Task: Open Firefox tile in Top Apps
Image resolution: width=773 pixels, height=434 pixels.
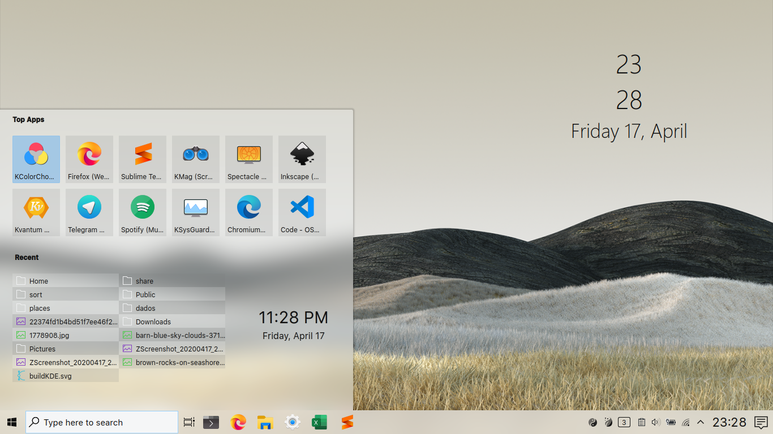Action: [x=89, y=159]
